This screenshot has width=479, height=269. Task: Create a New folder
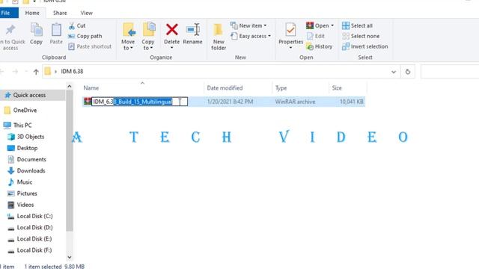219,37
